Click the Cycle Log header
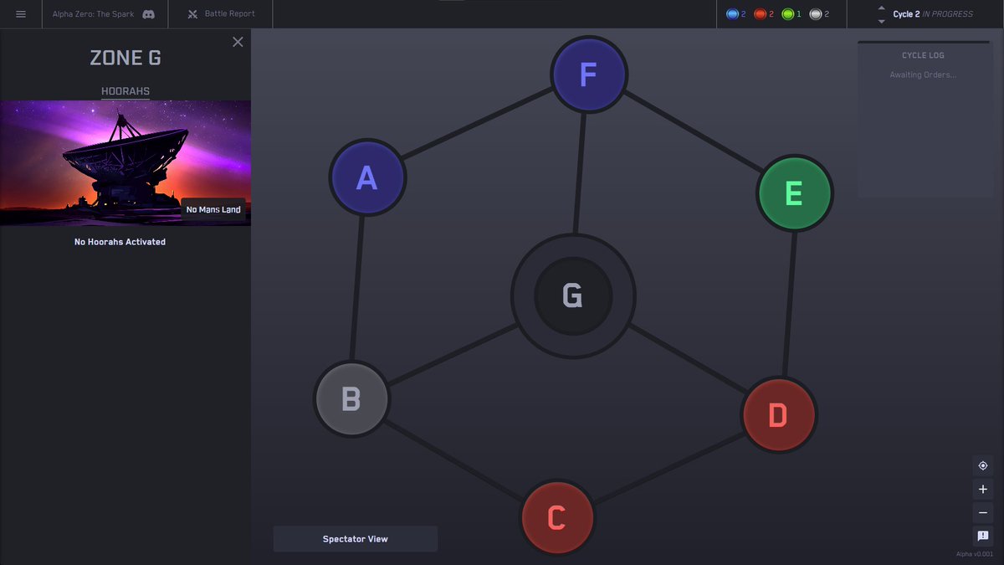This screenshot has width=1004, height=565. coord(923,55)
